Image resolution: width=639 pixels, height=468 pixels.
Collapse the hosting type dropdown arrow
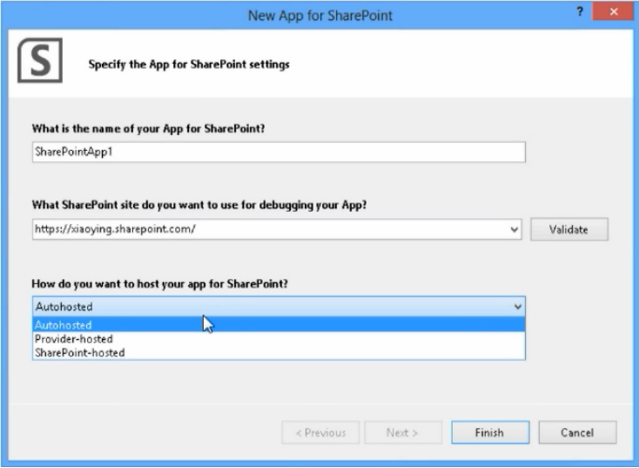click(x=518, y=307)
